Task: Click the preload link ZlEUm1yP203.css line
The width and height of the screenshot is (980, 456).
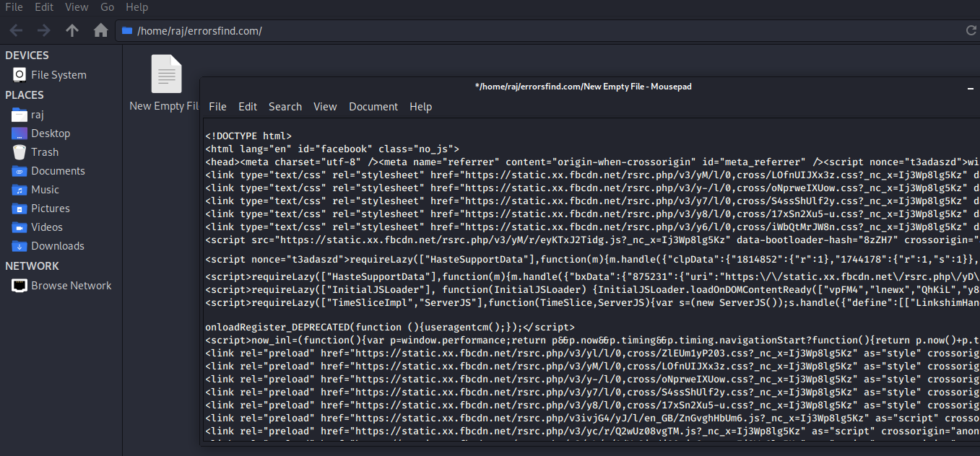Action: pos(592,353)
